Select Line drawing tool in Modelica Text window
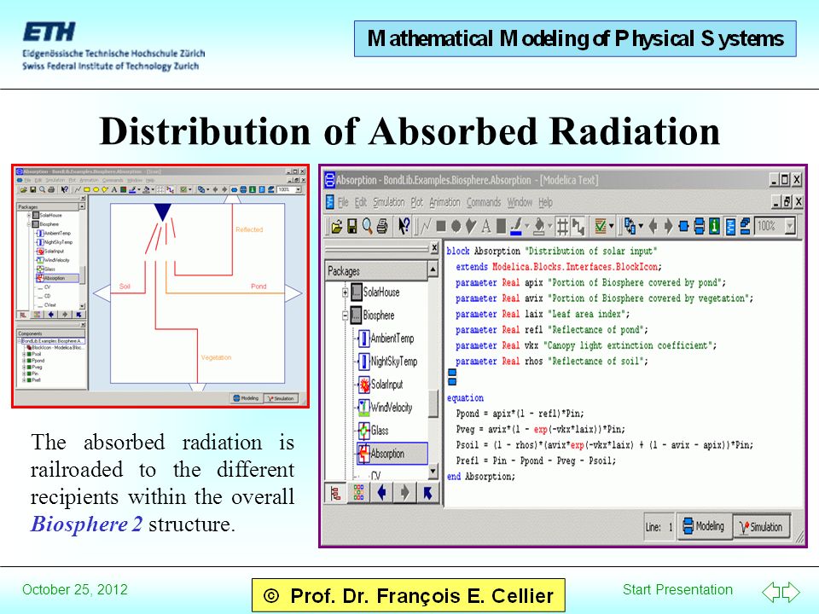819x614 pixels. pyautogui.click(x=426, y=227)
